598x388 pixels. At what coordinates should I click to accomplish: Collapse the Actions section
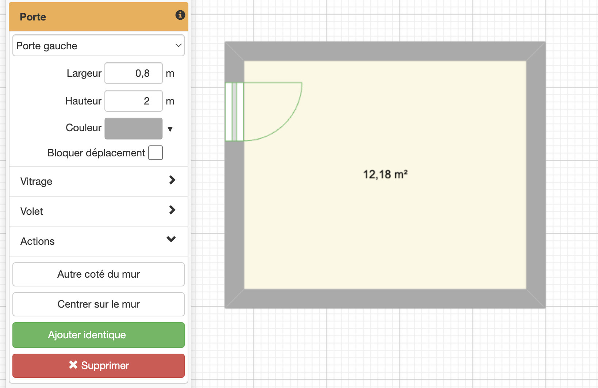click(x=99, y=241)
